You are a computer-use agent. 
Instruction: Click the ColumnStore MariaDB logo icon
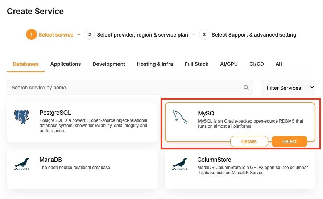(x=179, y=164)
